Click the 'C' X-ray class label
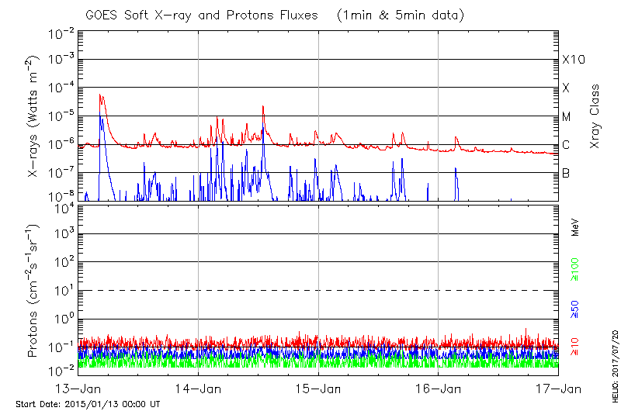This screenshot has height=411, width=621. point(567,146)
